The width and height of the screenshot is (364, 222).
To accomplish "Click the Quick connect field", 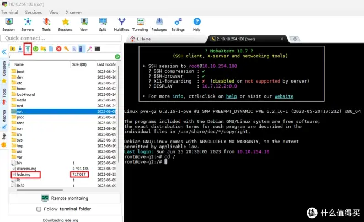I will pos(61,38).
